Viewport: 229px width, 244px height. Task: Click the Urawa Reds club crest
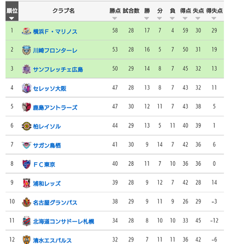click(26, 184)
